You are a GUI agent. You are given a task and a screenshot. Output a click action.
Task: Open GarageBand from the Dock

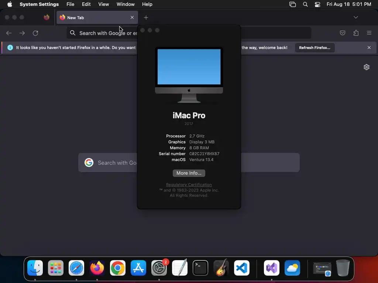[x=221, y=268]
